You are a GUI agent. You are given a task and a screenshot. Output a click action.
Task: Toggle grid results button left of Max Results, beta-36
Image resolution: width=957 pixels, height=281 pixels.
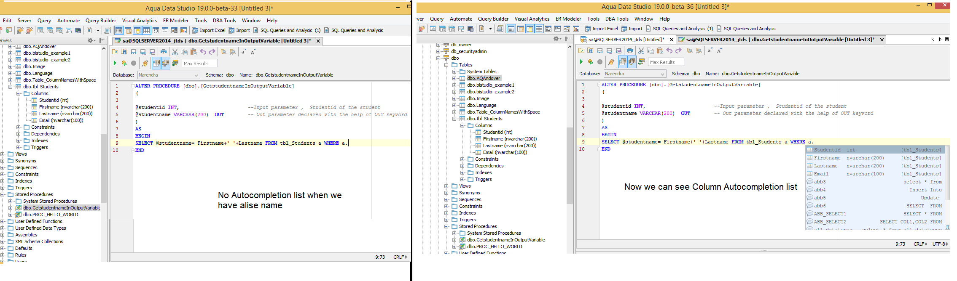click(623, 62)
